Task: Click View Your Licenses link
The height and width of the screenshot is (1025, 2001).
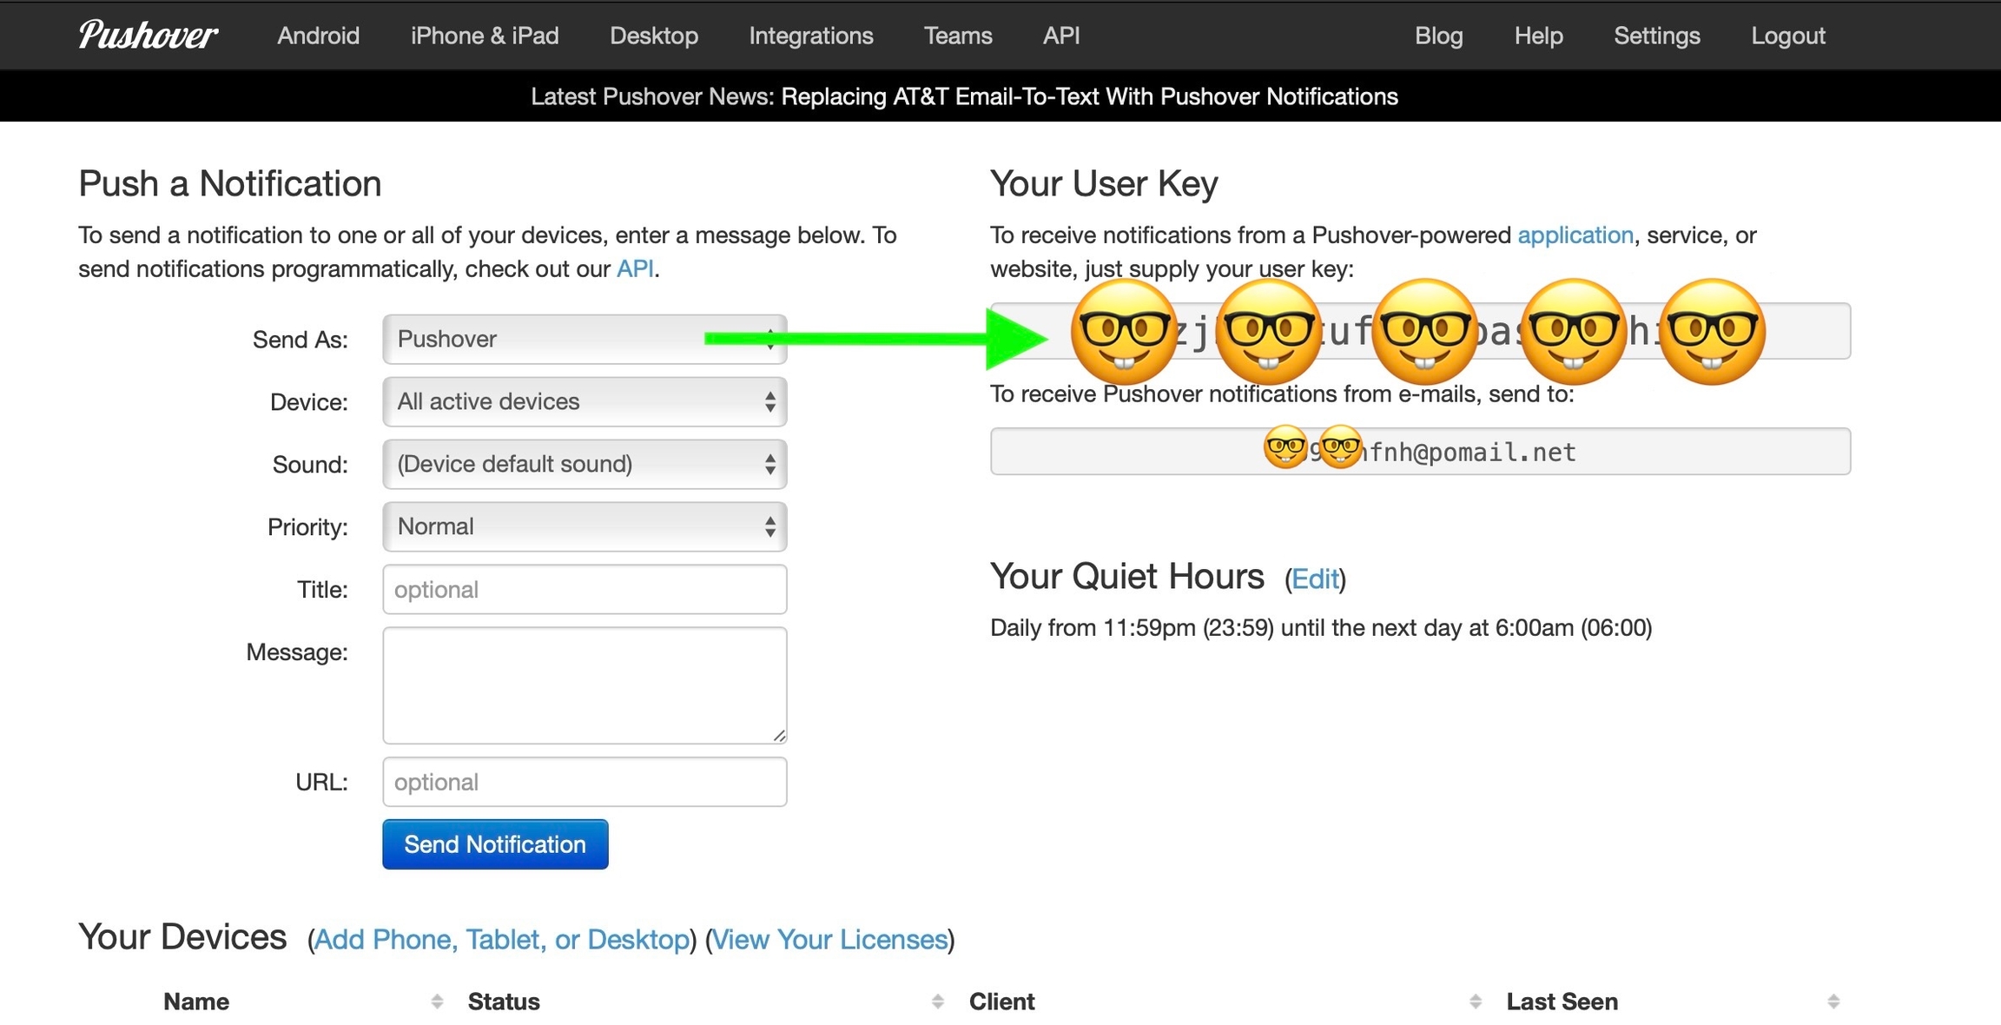Action: pyautogui.click(x=829, y=939)
